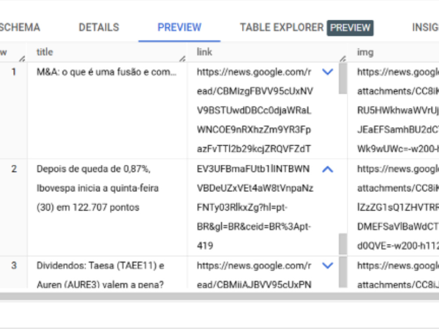Click the Row column resize handle
The width and height of the screenshot is (439, 329).
pyautogui.click(x=22, y=59)
